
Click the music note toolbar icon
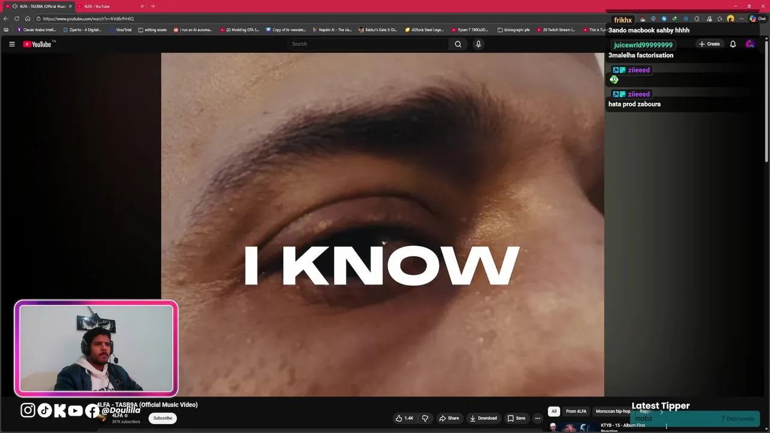click(708, 19)
